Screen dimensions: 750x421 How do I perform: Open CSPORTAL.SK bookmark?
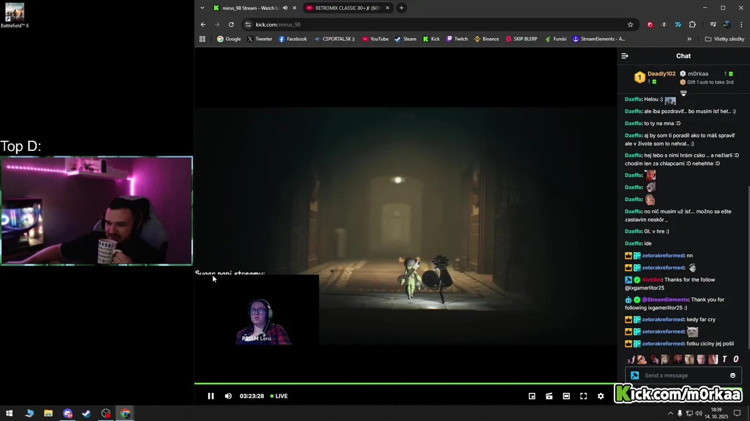pyautogui.click(x=335, y=39)
